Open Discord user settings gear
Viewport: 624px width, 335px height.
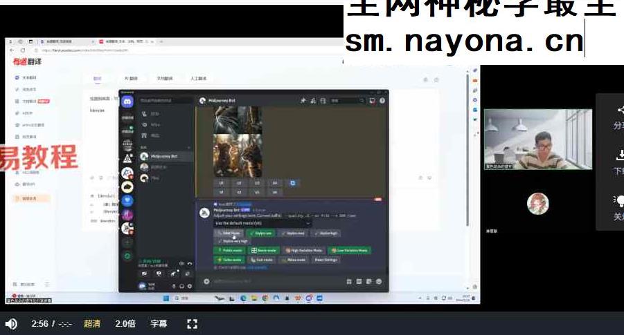[x=190, y=286]
